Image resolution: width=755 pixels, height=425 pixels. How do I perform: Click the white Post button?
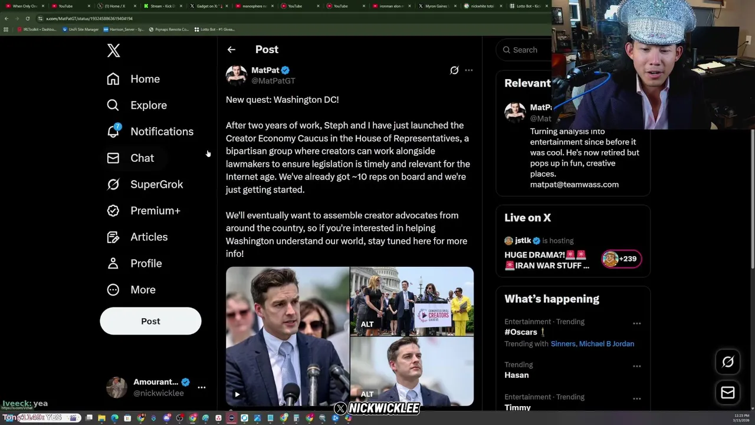150,321
